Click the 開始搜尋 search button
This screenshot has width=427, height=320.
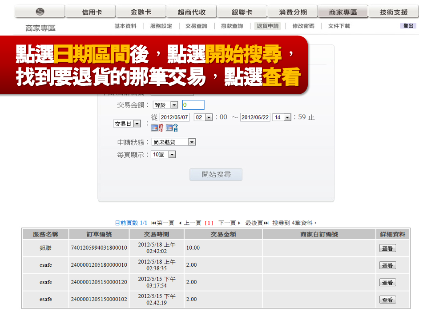click(x=216, y=174)
